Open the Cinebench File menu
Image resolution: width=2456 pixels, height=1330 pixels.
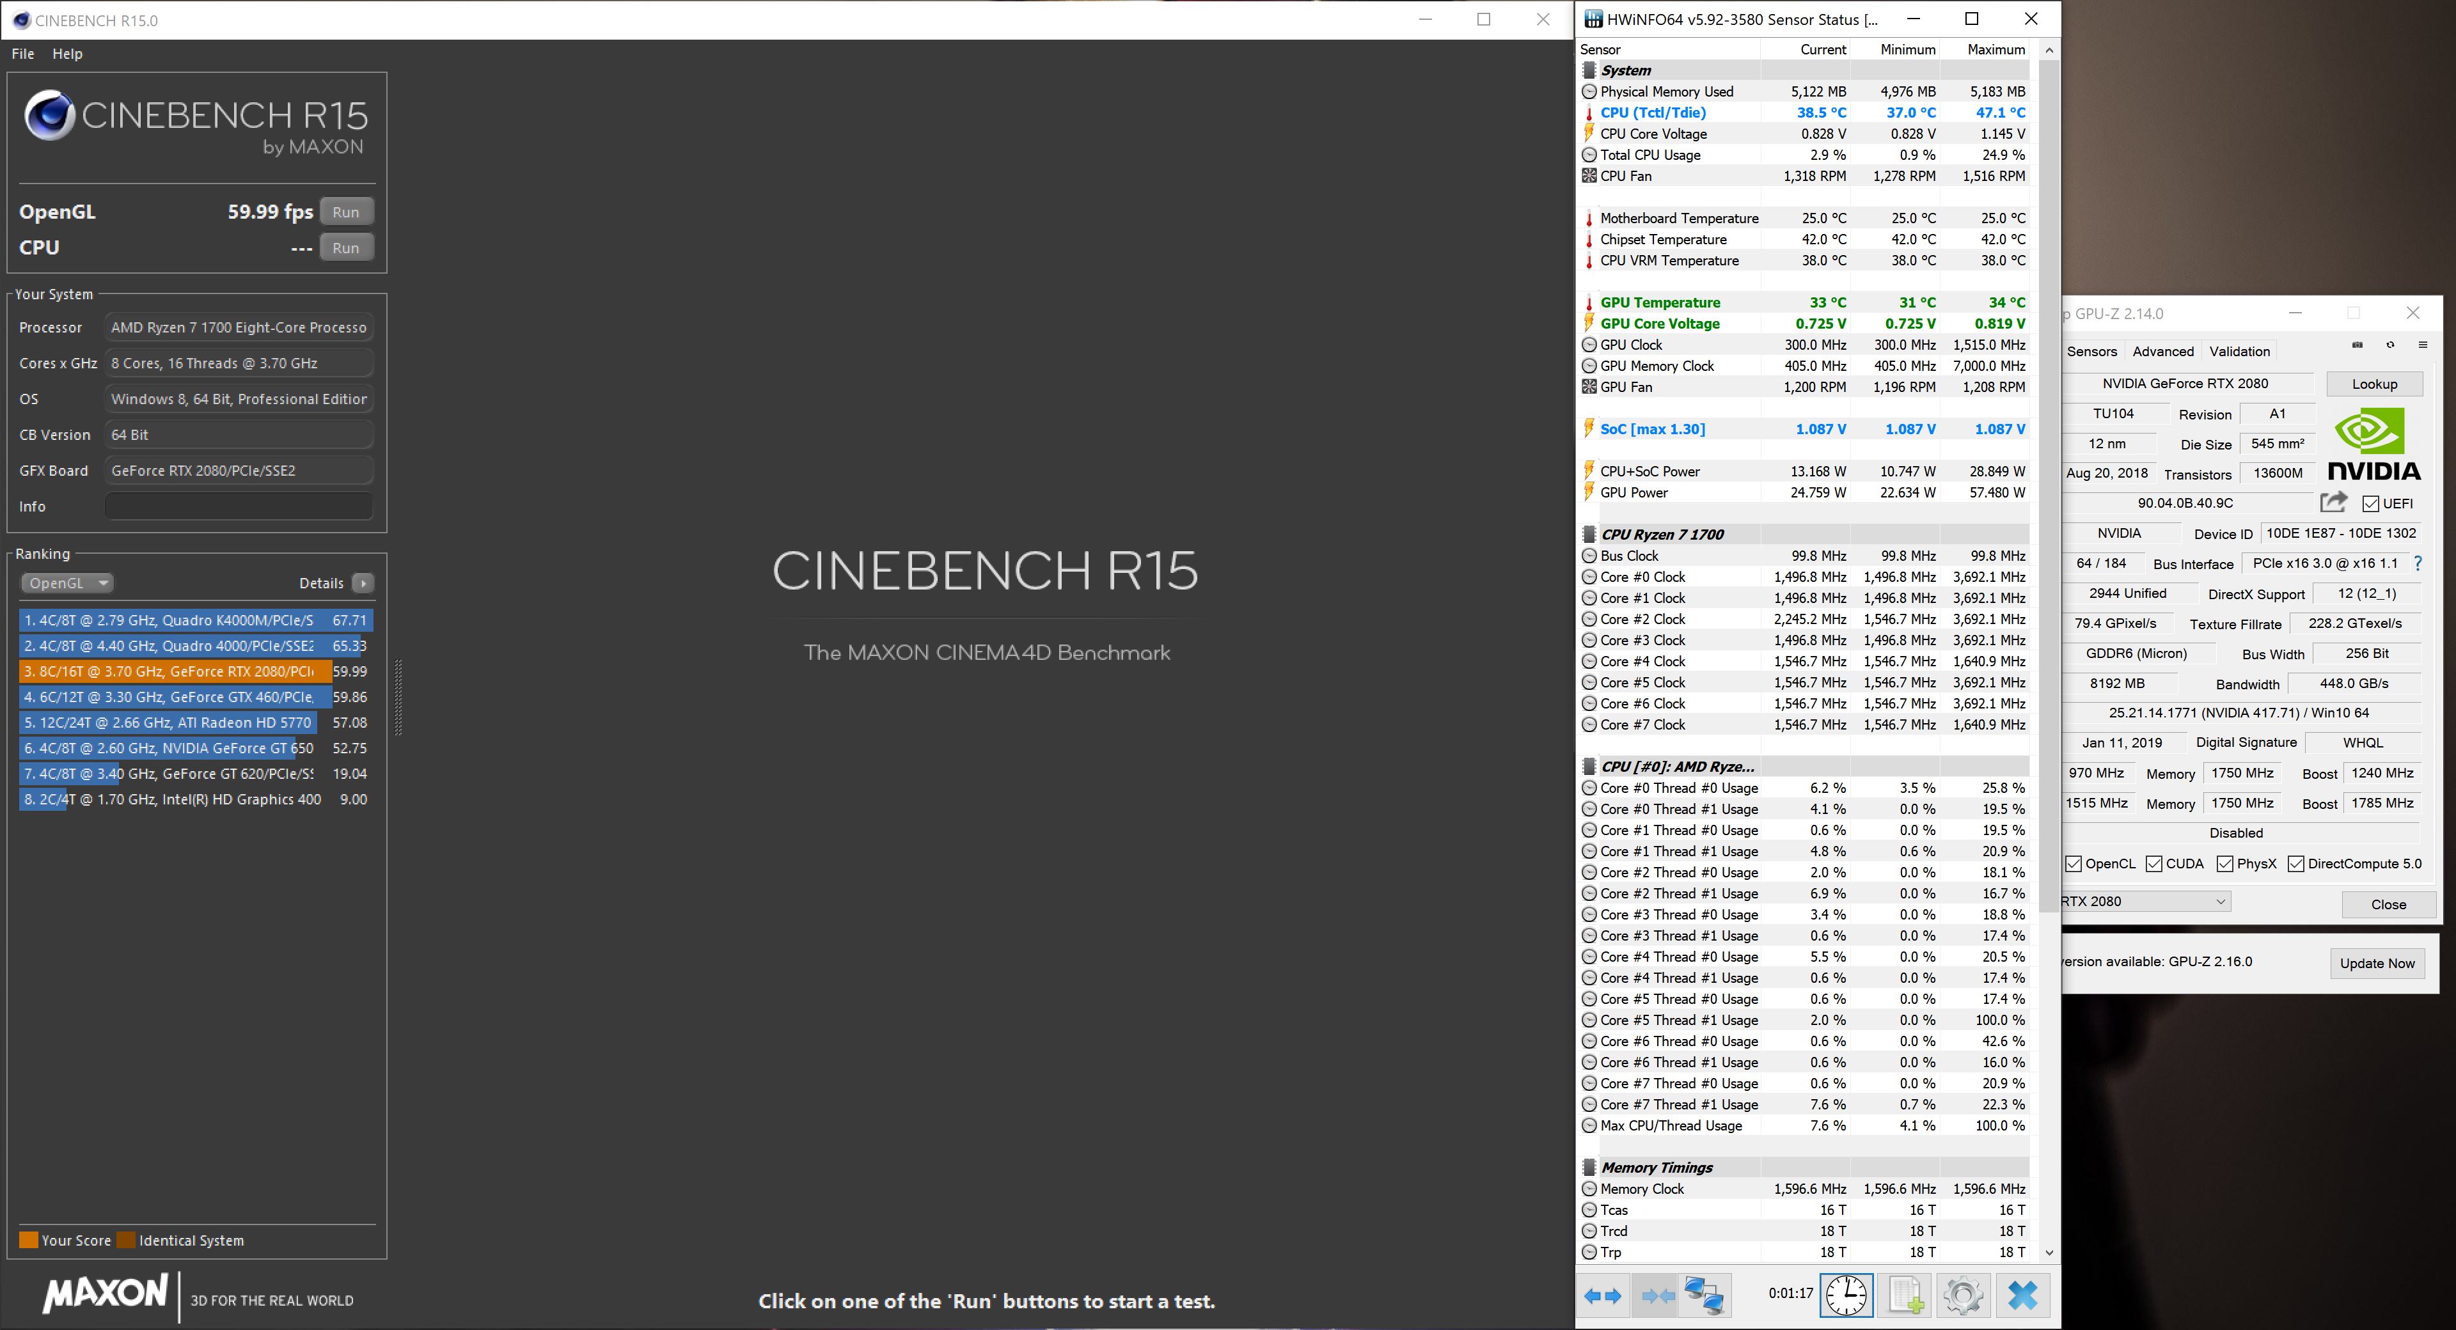[23, 53]
